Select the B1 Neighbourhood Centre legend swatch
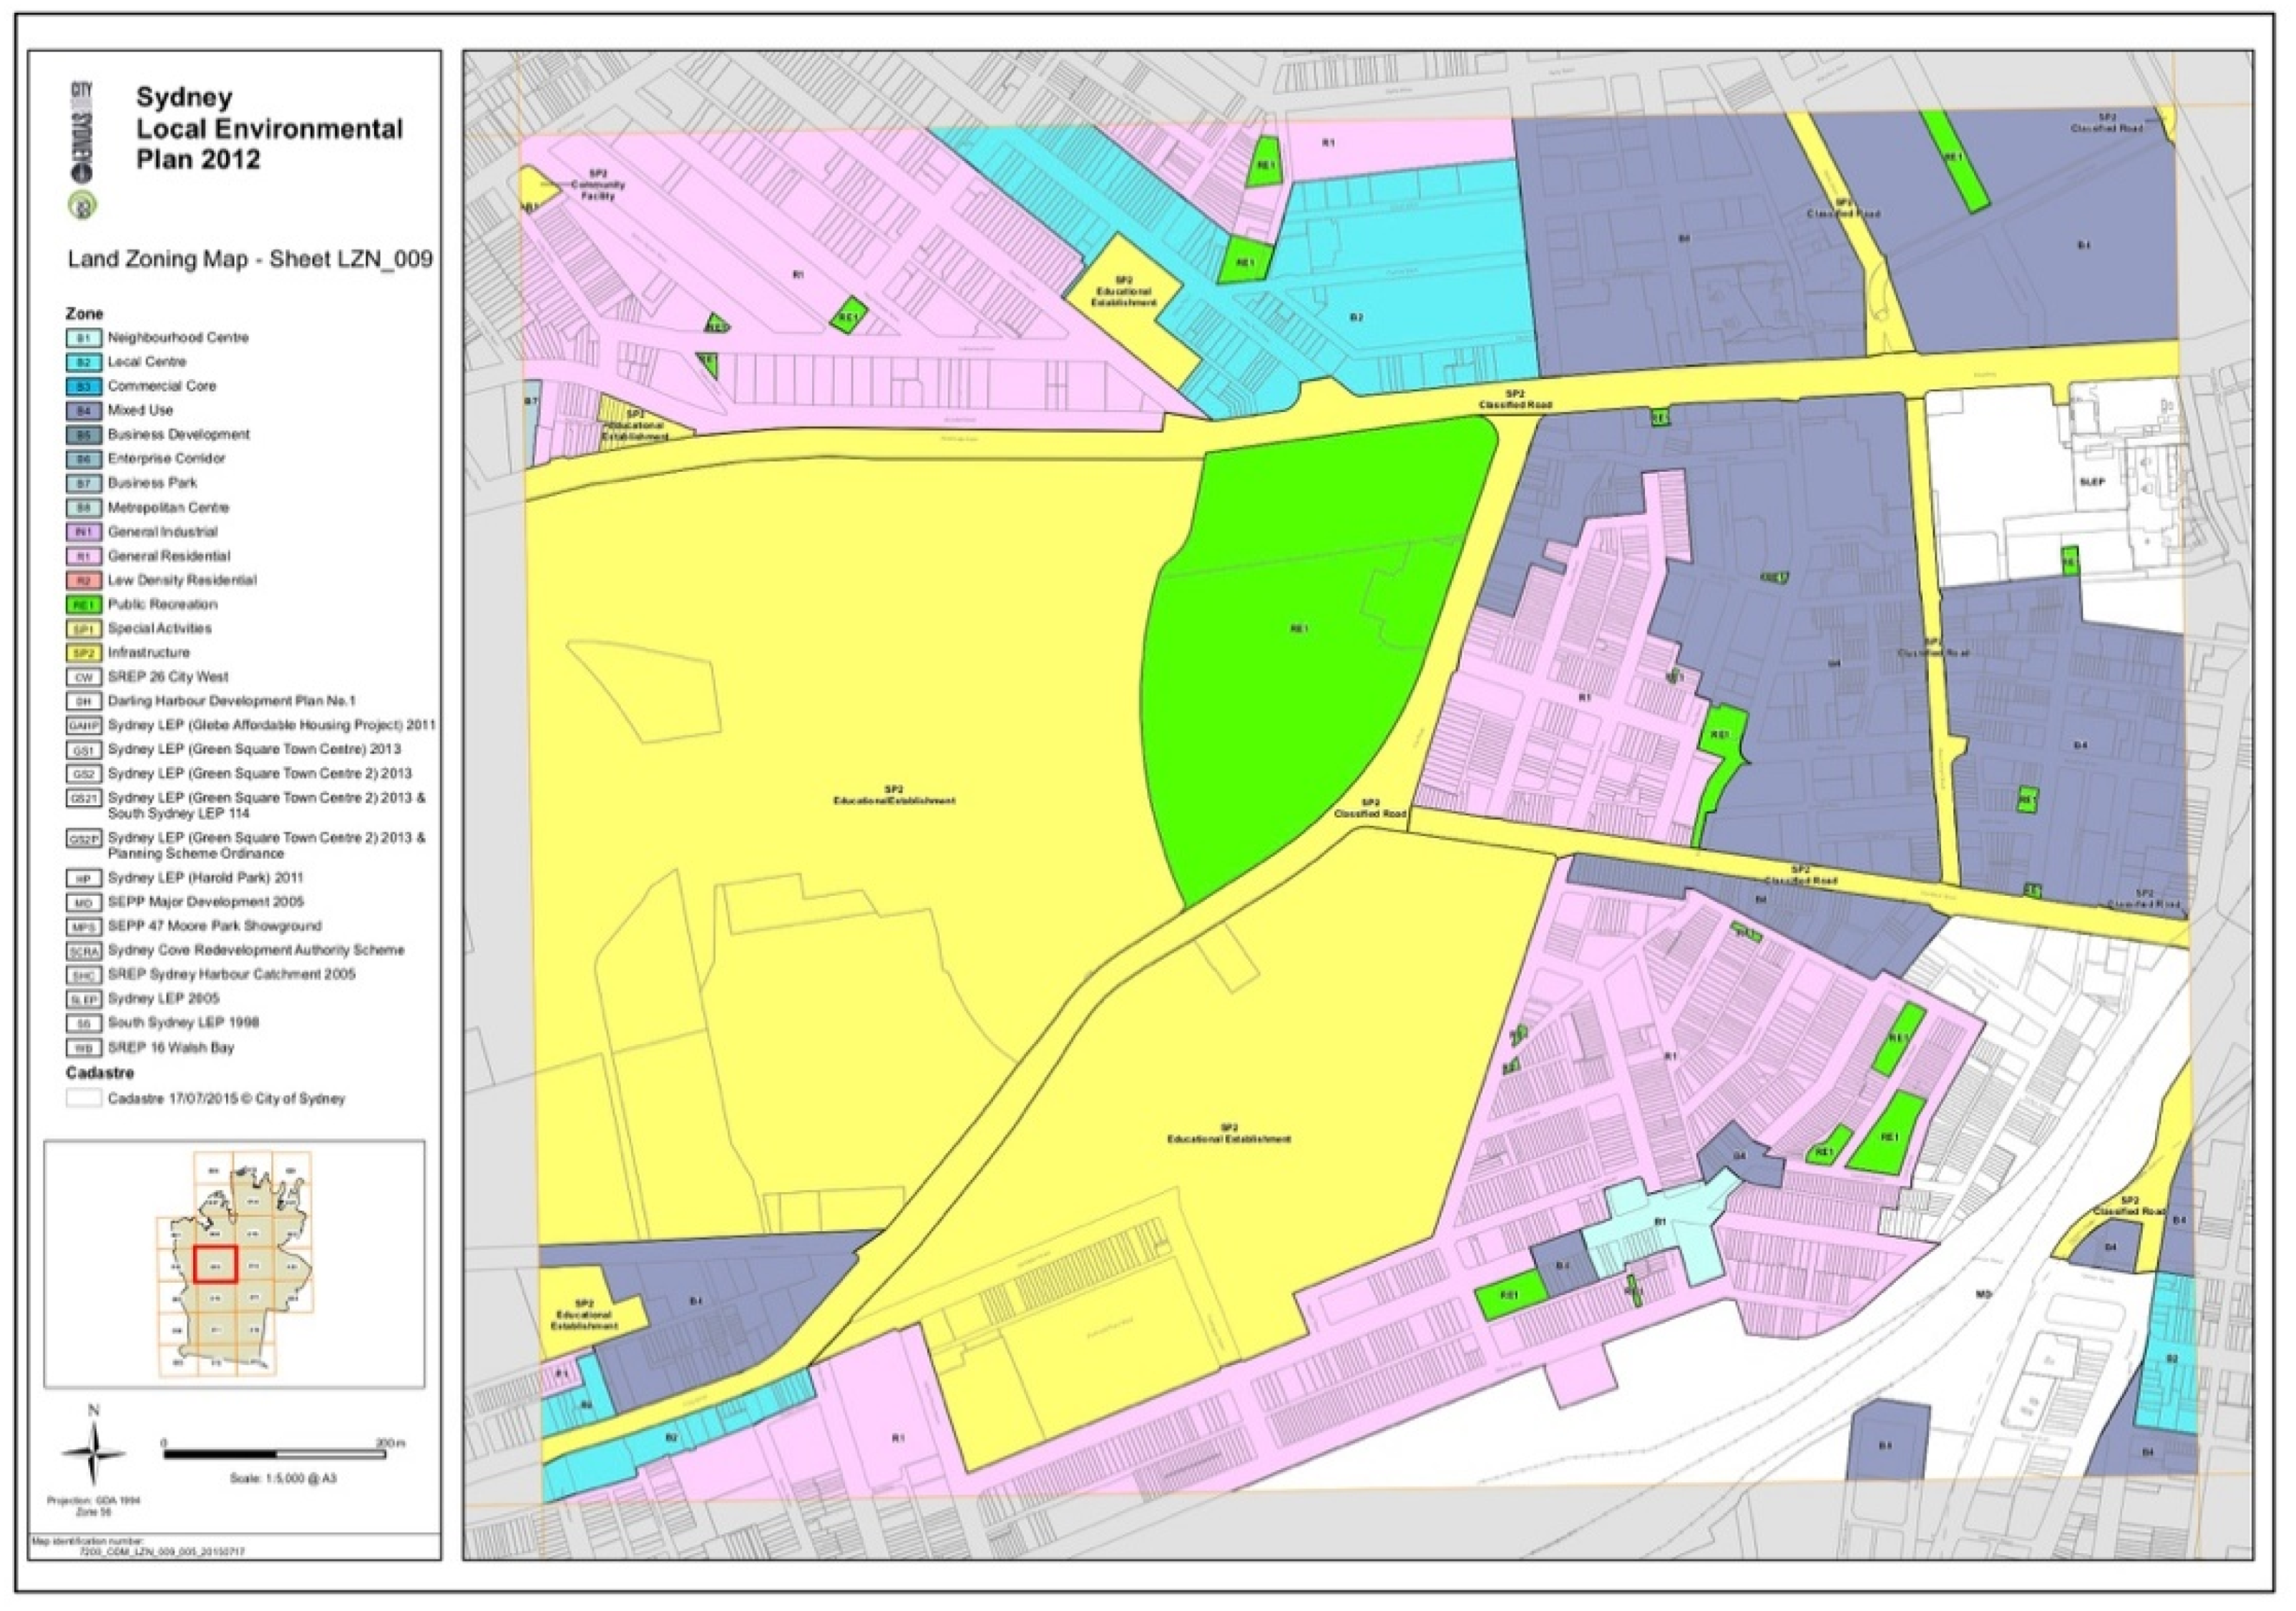 [84, 339]
